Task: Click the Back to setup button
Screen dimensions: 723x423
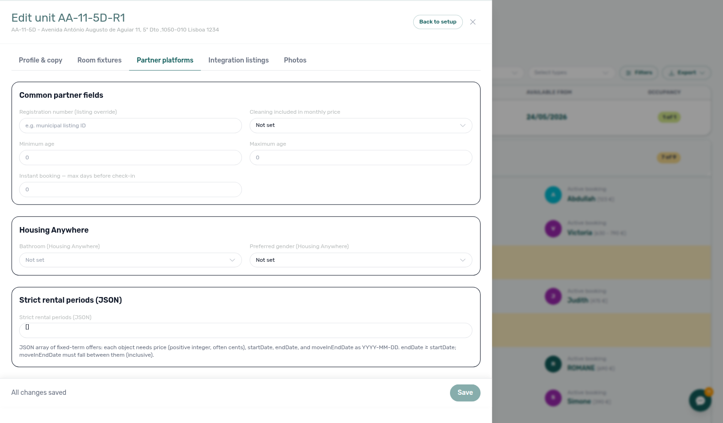Action: (438, 22)
